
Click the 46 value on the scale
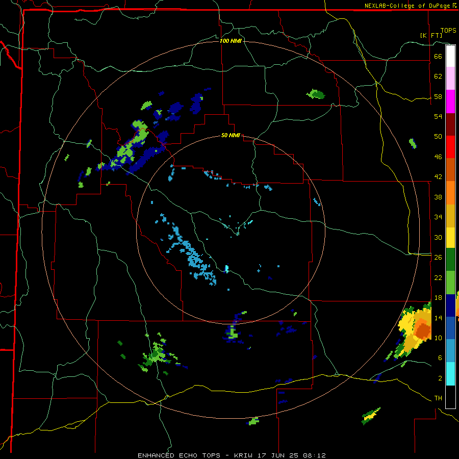pos(438,157)
